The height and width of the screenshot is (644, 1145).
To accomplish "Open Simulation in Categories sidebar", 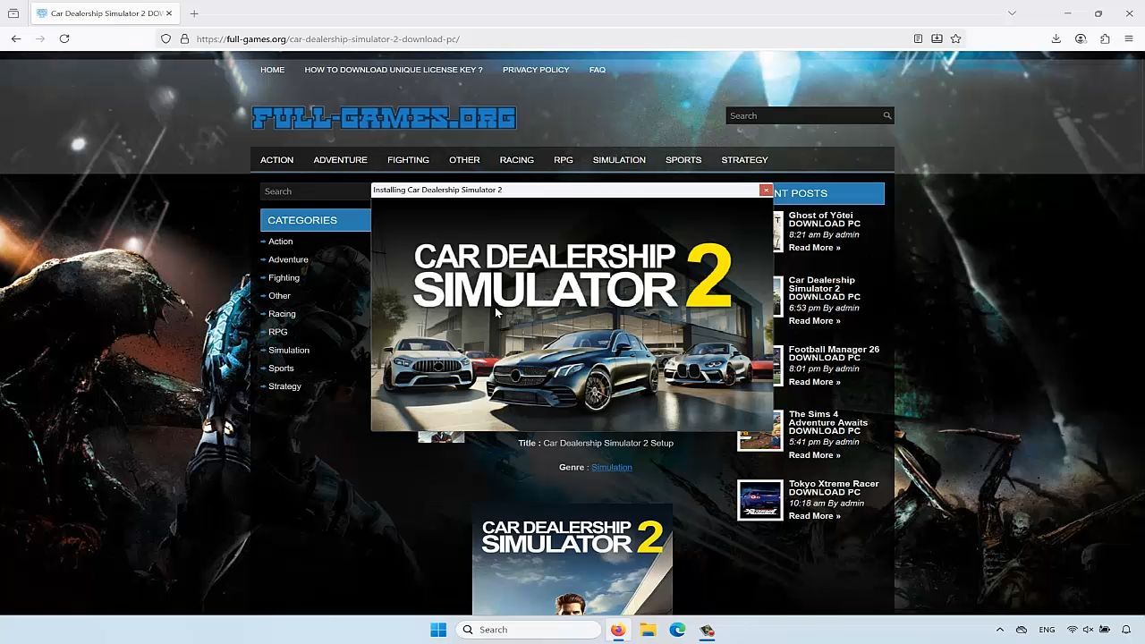I will point(289,351).
